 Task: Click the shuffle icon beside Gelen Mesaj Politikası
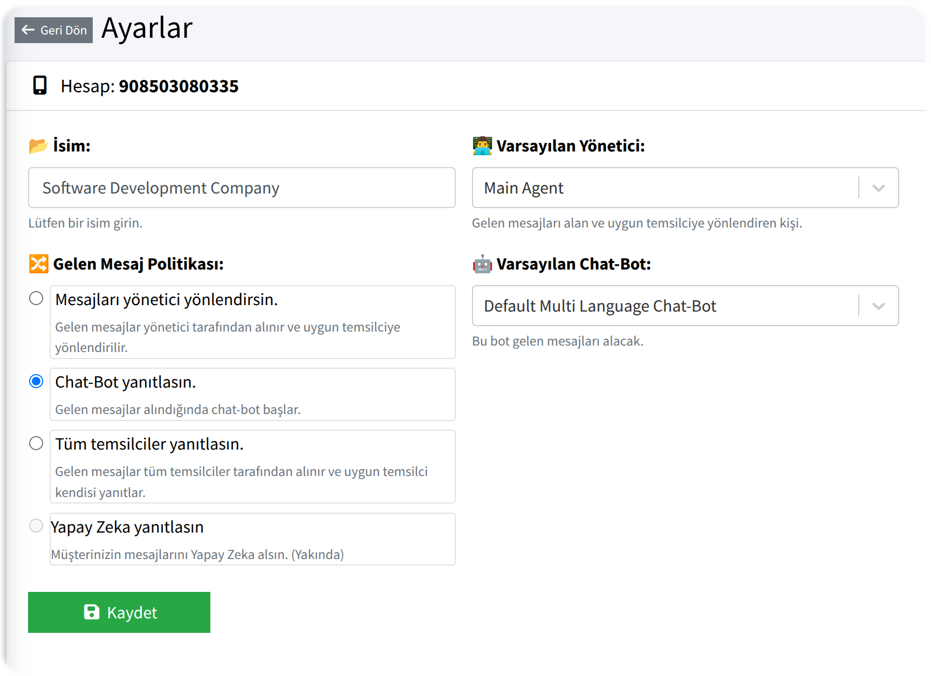(x=38, y=264)
